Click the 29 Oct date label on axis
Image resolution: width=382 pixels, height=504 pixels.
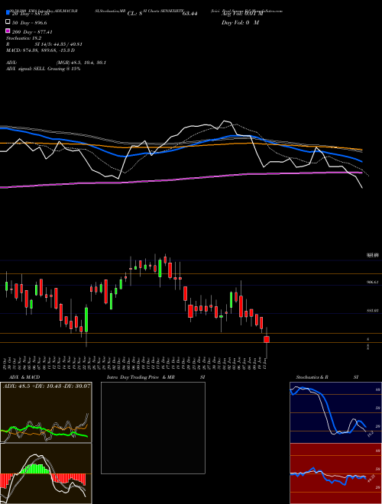pos(6,363)
